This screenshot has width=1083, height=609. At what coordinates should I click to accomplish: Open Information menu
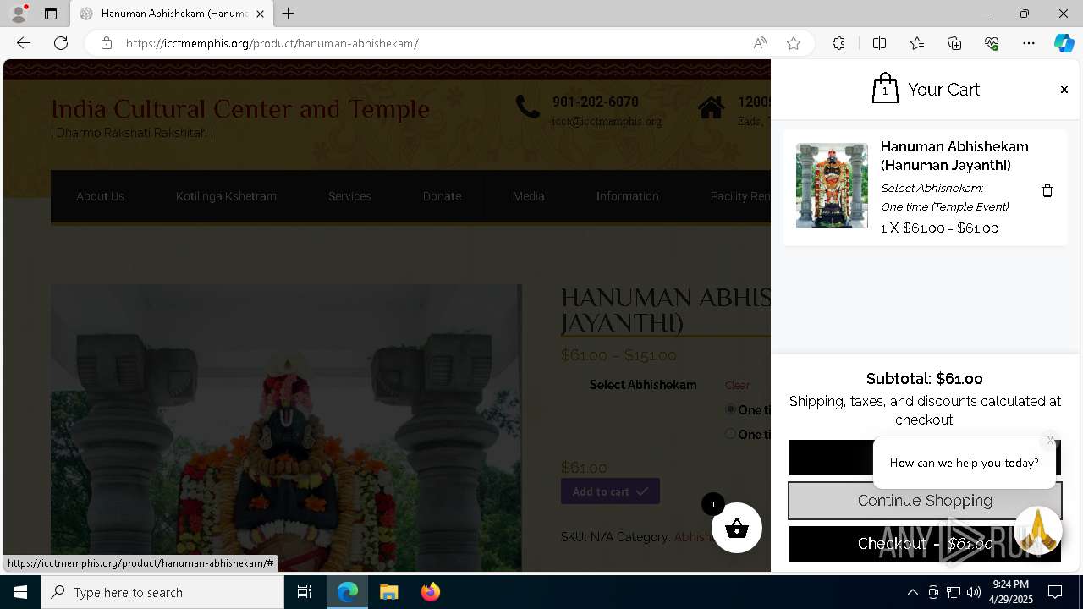coord(627,196)
